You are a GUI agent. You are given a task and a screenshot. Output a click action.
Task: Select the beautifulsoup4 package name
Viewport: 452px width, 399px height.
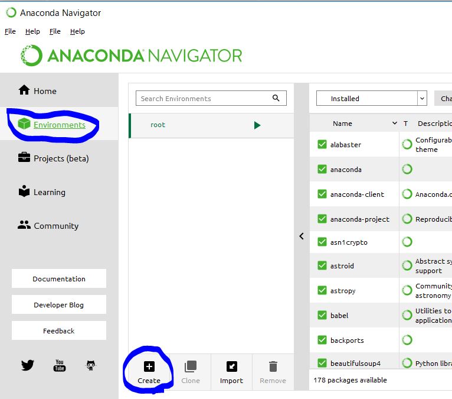tap(355, 363)
